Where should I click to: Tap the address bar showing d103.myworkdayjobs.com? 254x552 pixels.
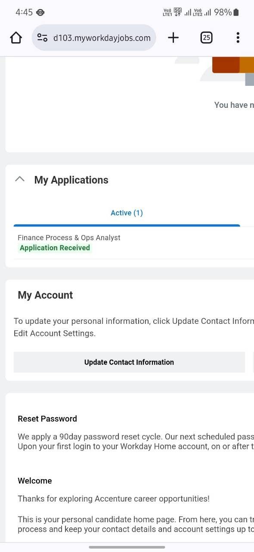point(102,38)
